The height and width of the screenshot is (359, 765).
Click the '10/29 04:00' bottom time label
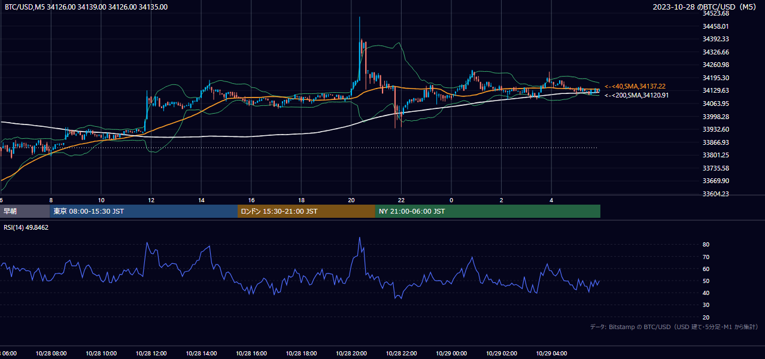click(x=552, y=353)
